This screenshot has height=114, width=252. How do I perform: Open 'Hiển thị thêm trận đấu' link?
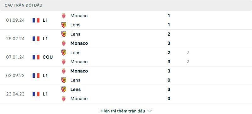click(123, 111)
